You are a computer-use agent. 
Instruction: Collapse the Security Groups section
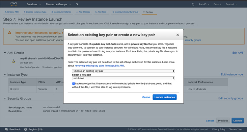pos(5,98)
